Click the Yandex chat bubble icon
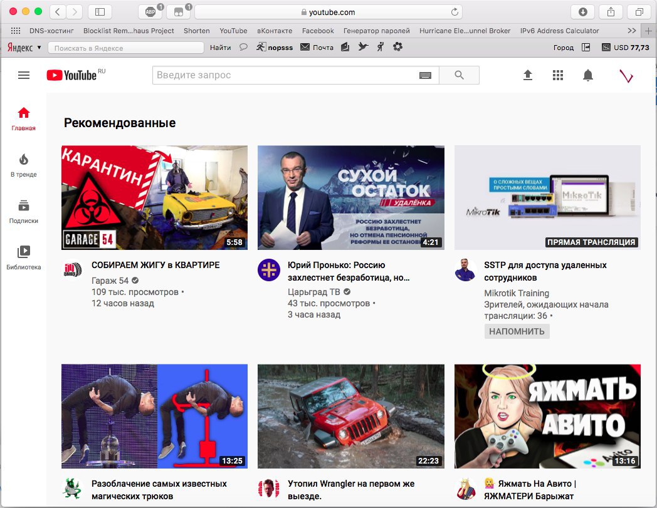 [243, 47]
